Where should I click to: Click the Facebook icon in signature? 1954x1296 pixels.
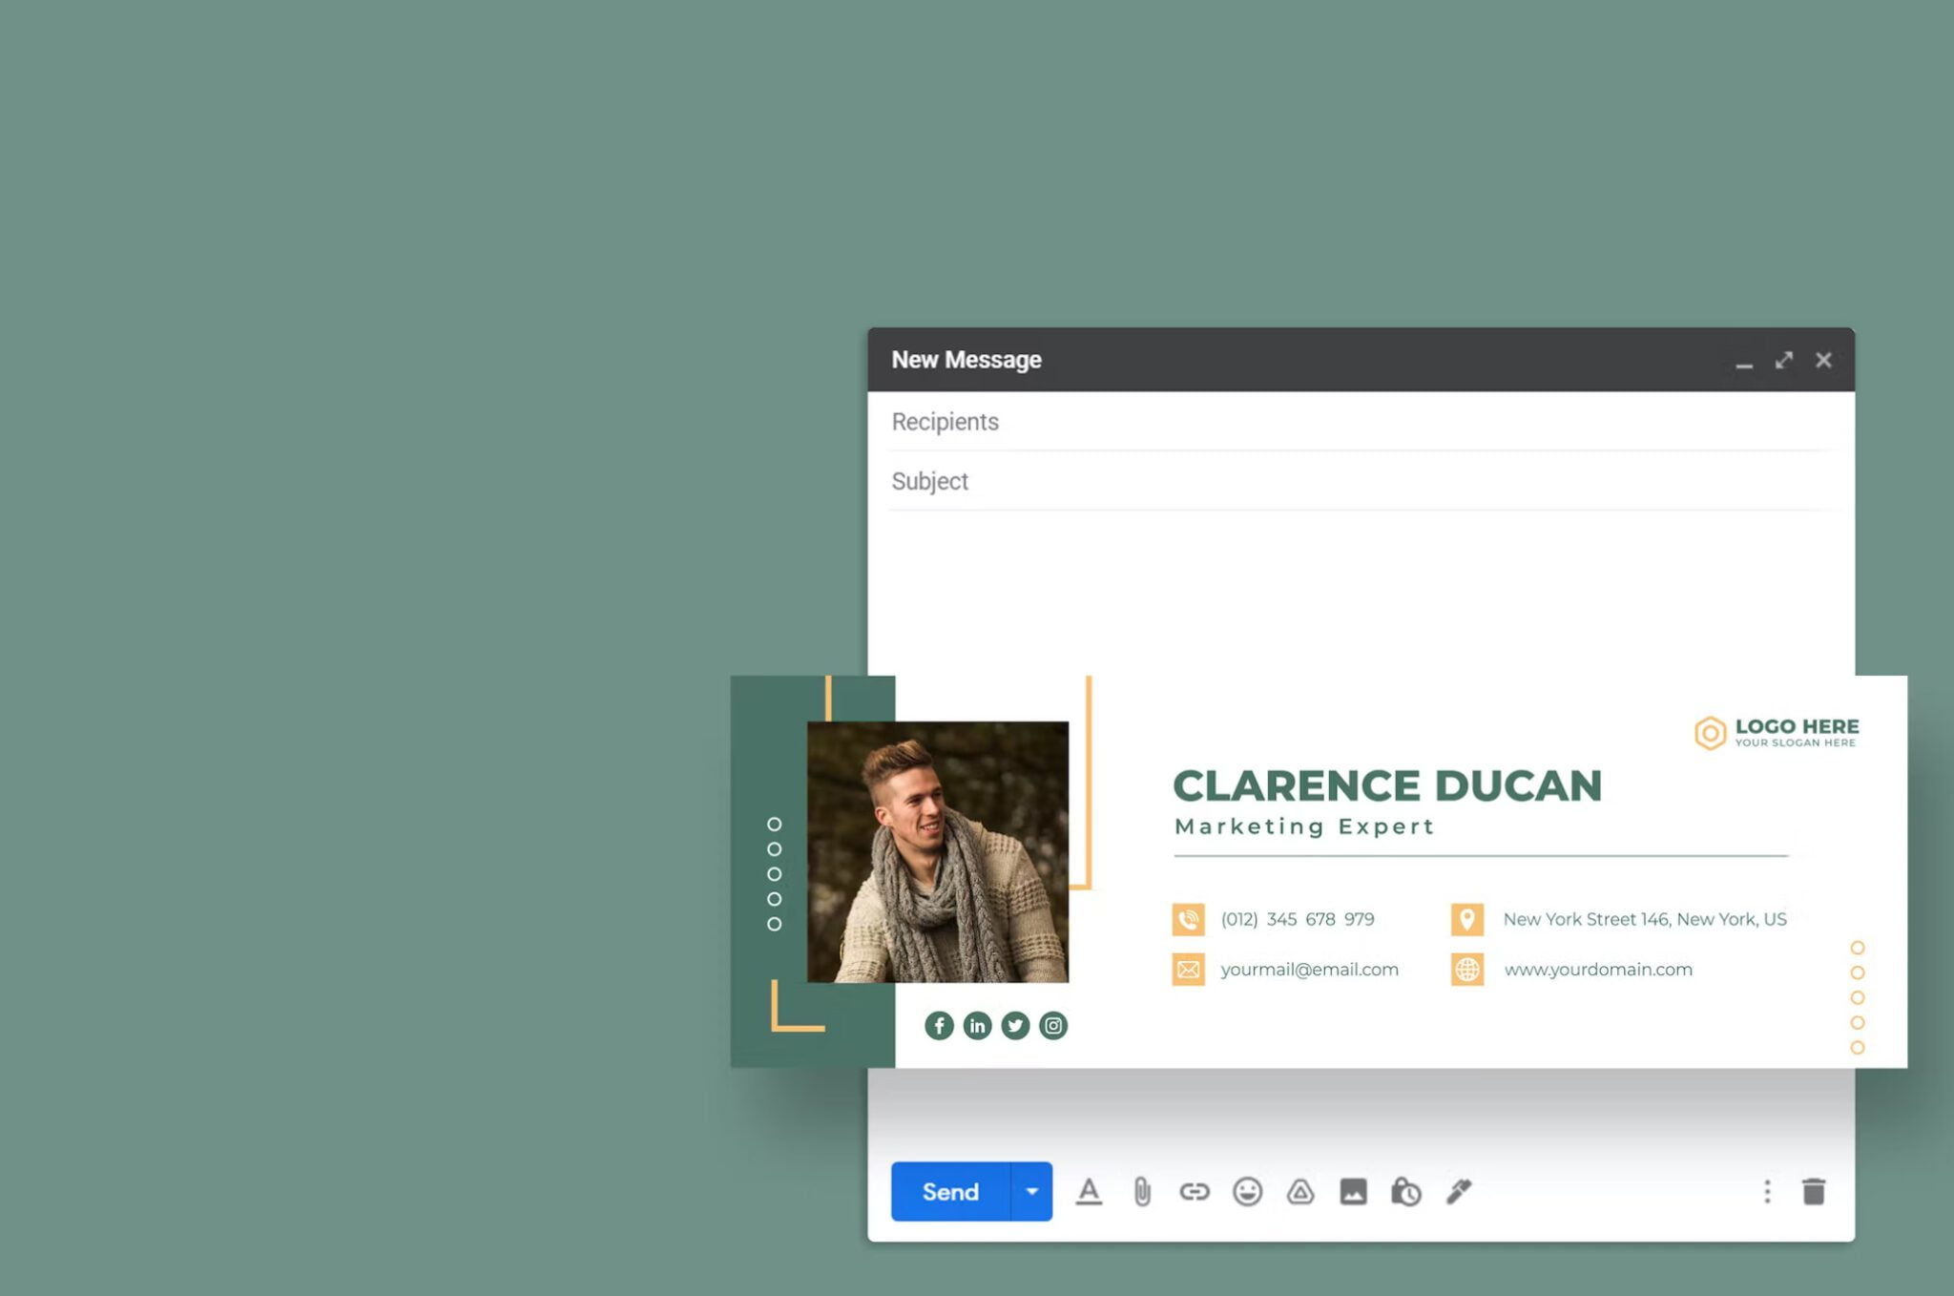939,1025
